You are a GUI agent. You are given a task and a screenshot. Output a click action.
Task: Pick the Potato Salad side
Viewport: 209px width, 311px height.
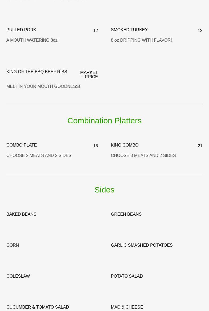(x=127, y=276)
